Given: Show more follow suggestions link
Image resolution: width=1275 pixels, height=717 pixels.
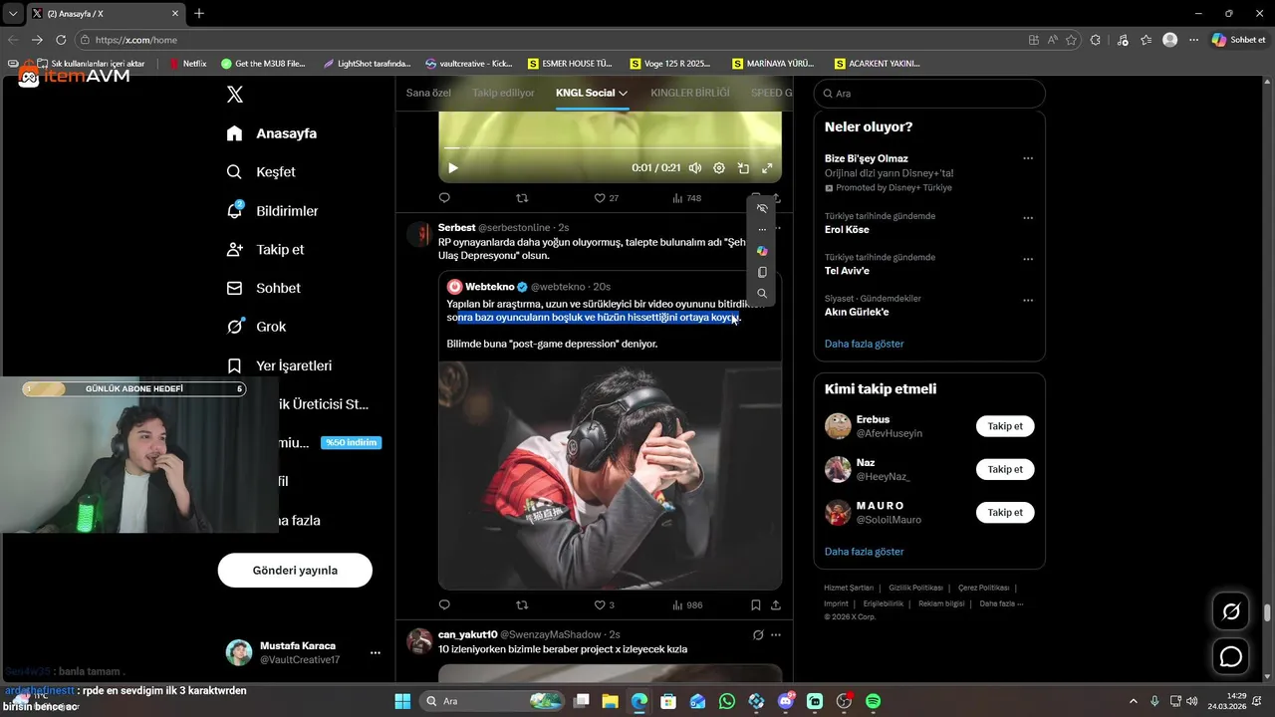Looking at the screenshot, I should (864, 552).
